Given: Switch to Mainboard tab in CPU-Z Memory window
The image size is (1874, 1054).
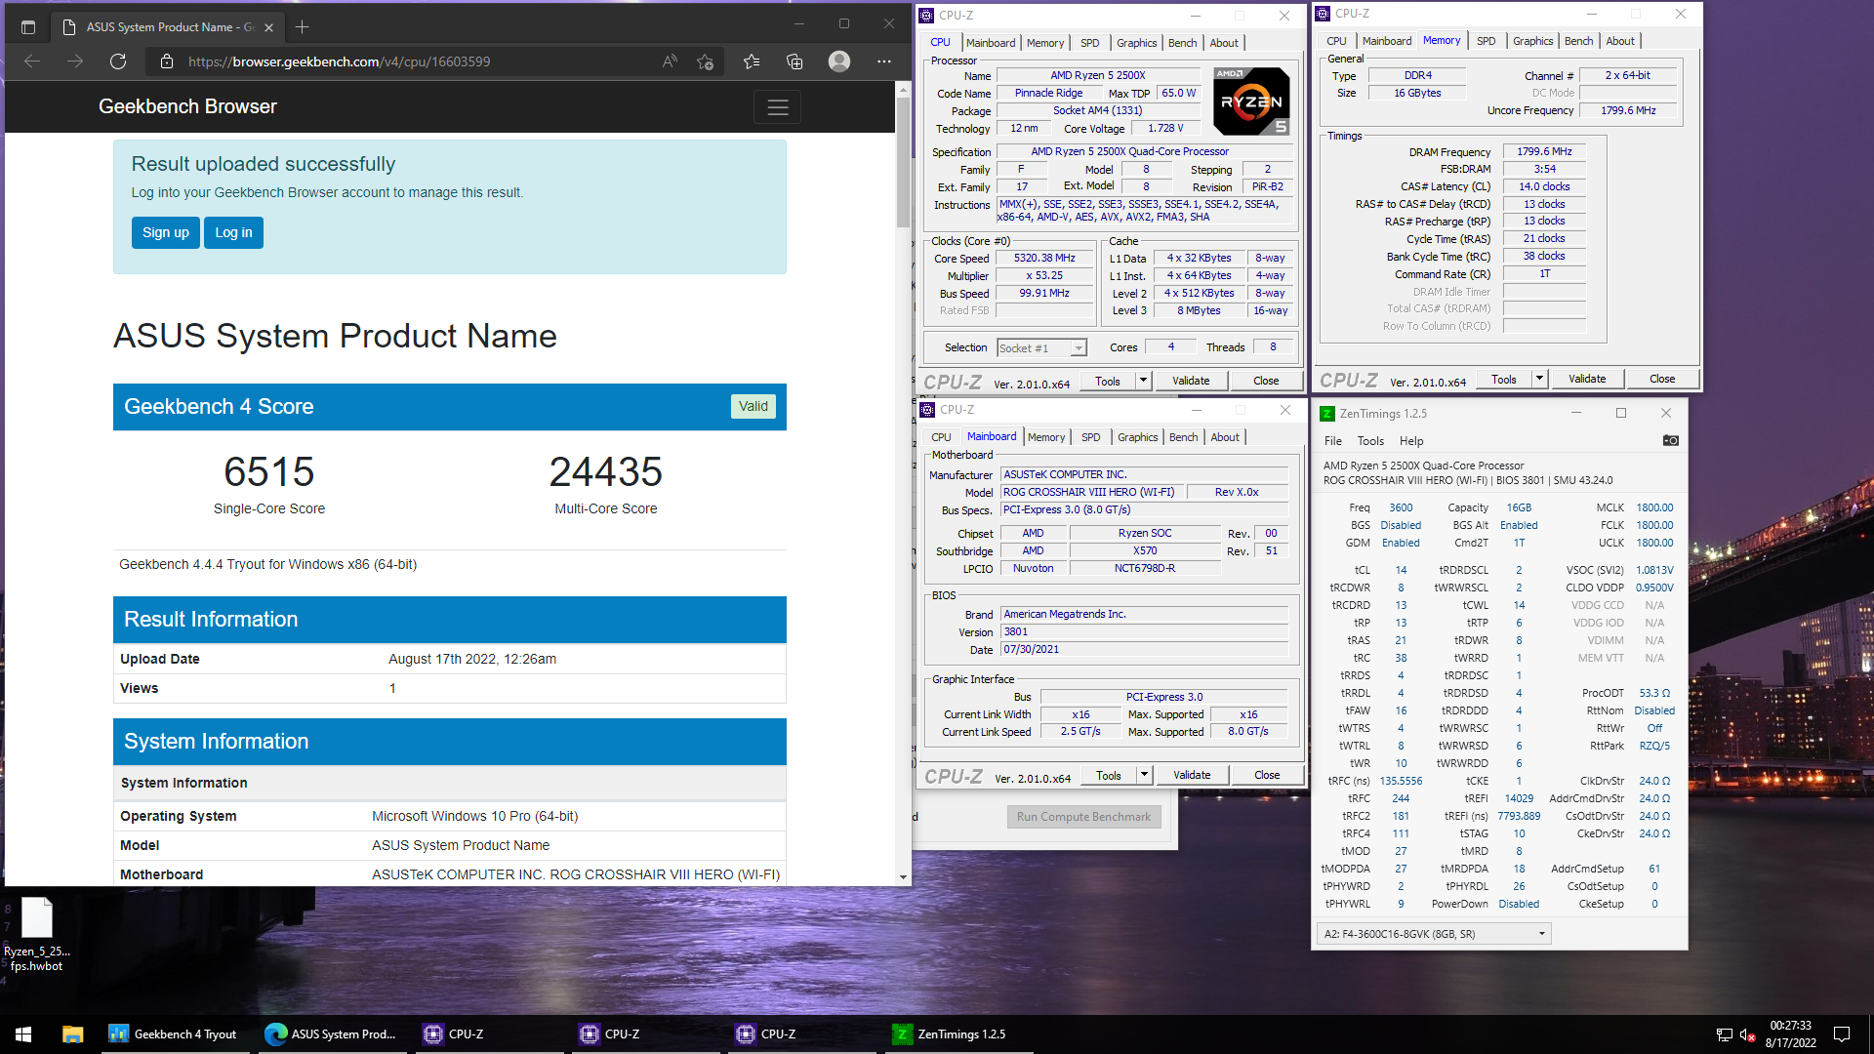Looking at the screenshot, I should pos(1386,41).
